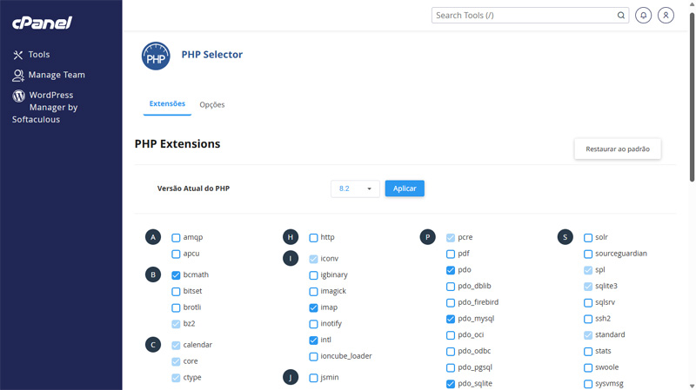Click the letter B group badge
696x390 pixels.
click(x=153, y=274)
